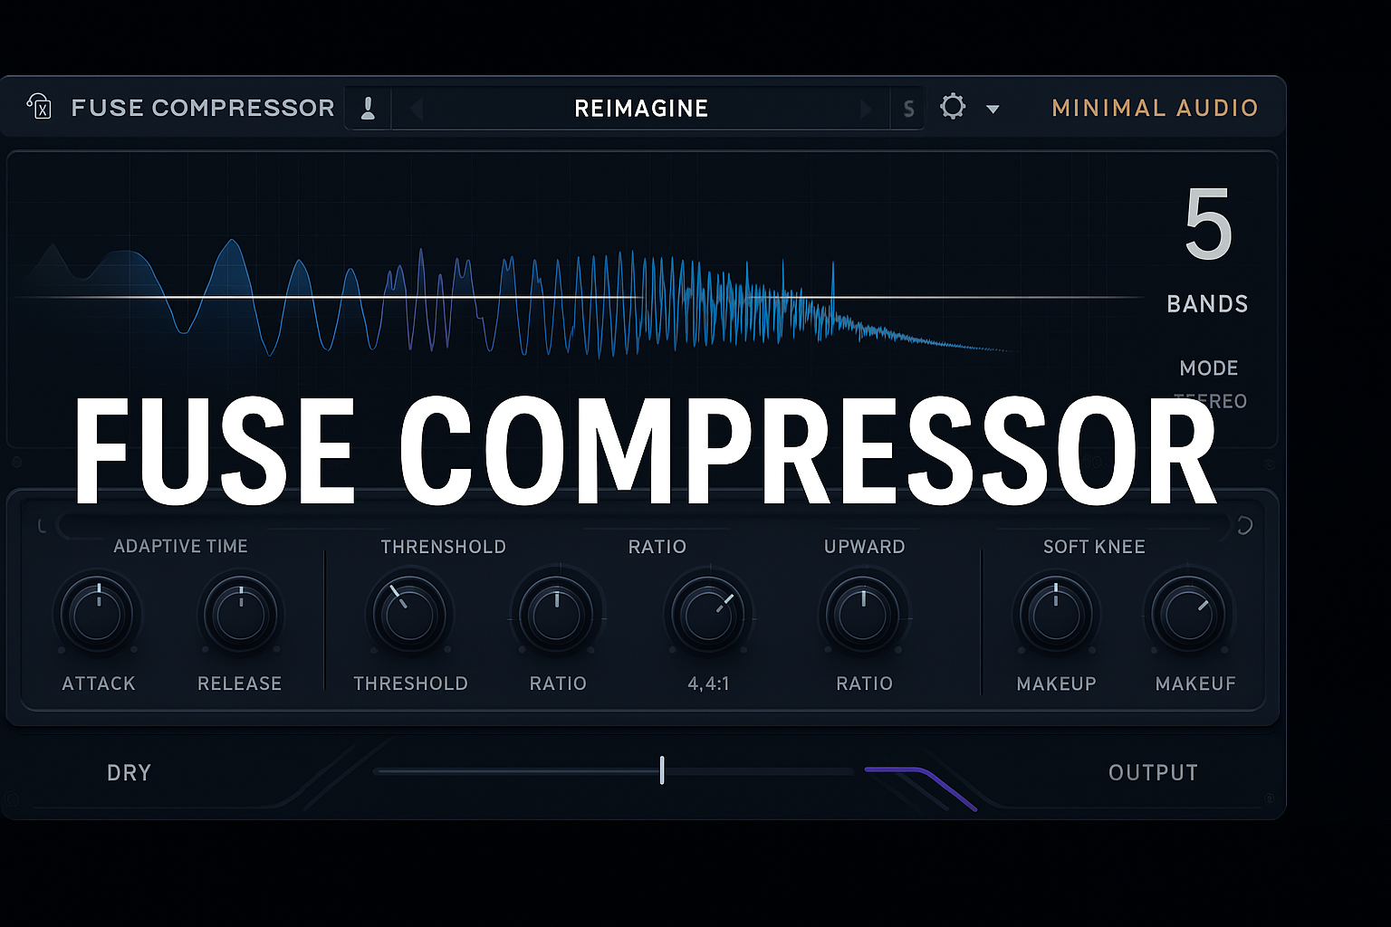Click the S button beside preset name
Screen dimensions: 1391x927
908,110
